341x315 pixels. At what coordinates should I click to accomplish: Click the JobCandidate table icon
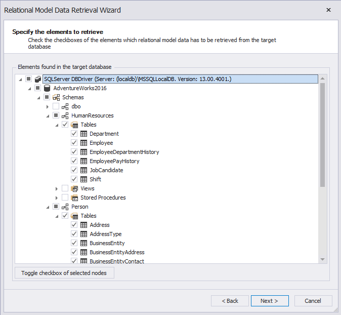(83, 170)
